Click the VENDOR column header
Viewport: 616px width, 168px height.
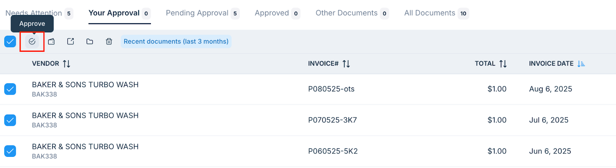point(45,64)
